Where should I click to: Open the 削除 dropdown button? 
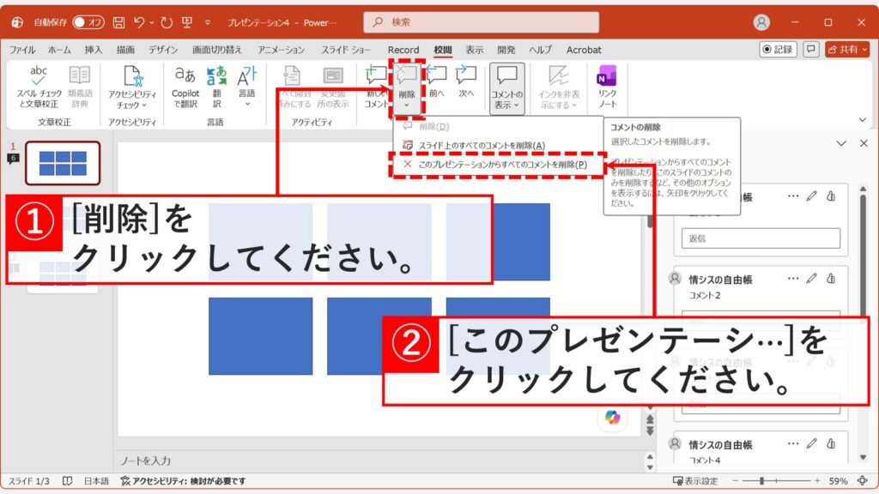point(406,88)
